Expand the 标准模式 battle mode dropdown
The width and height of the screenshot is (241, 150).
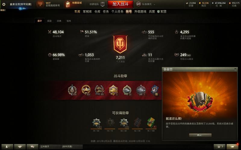point(146,4)
